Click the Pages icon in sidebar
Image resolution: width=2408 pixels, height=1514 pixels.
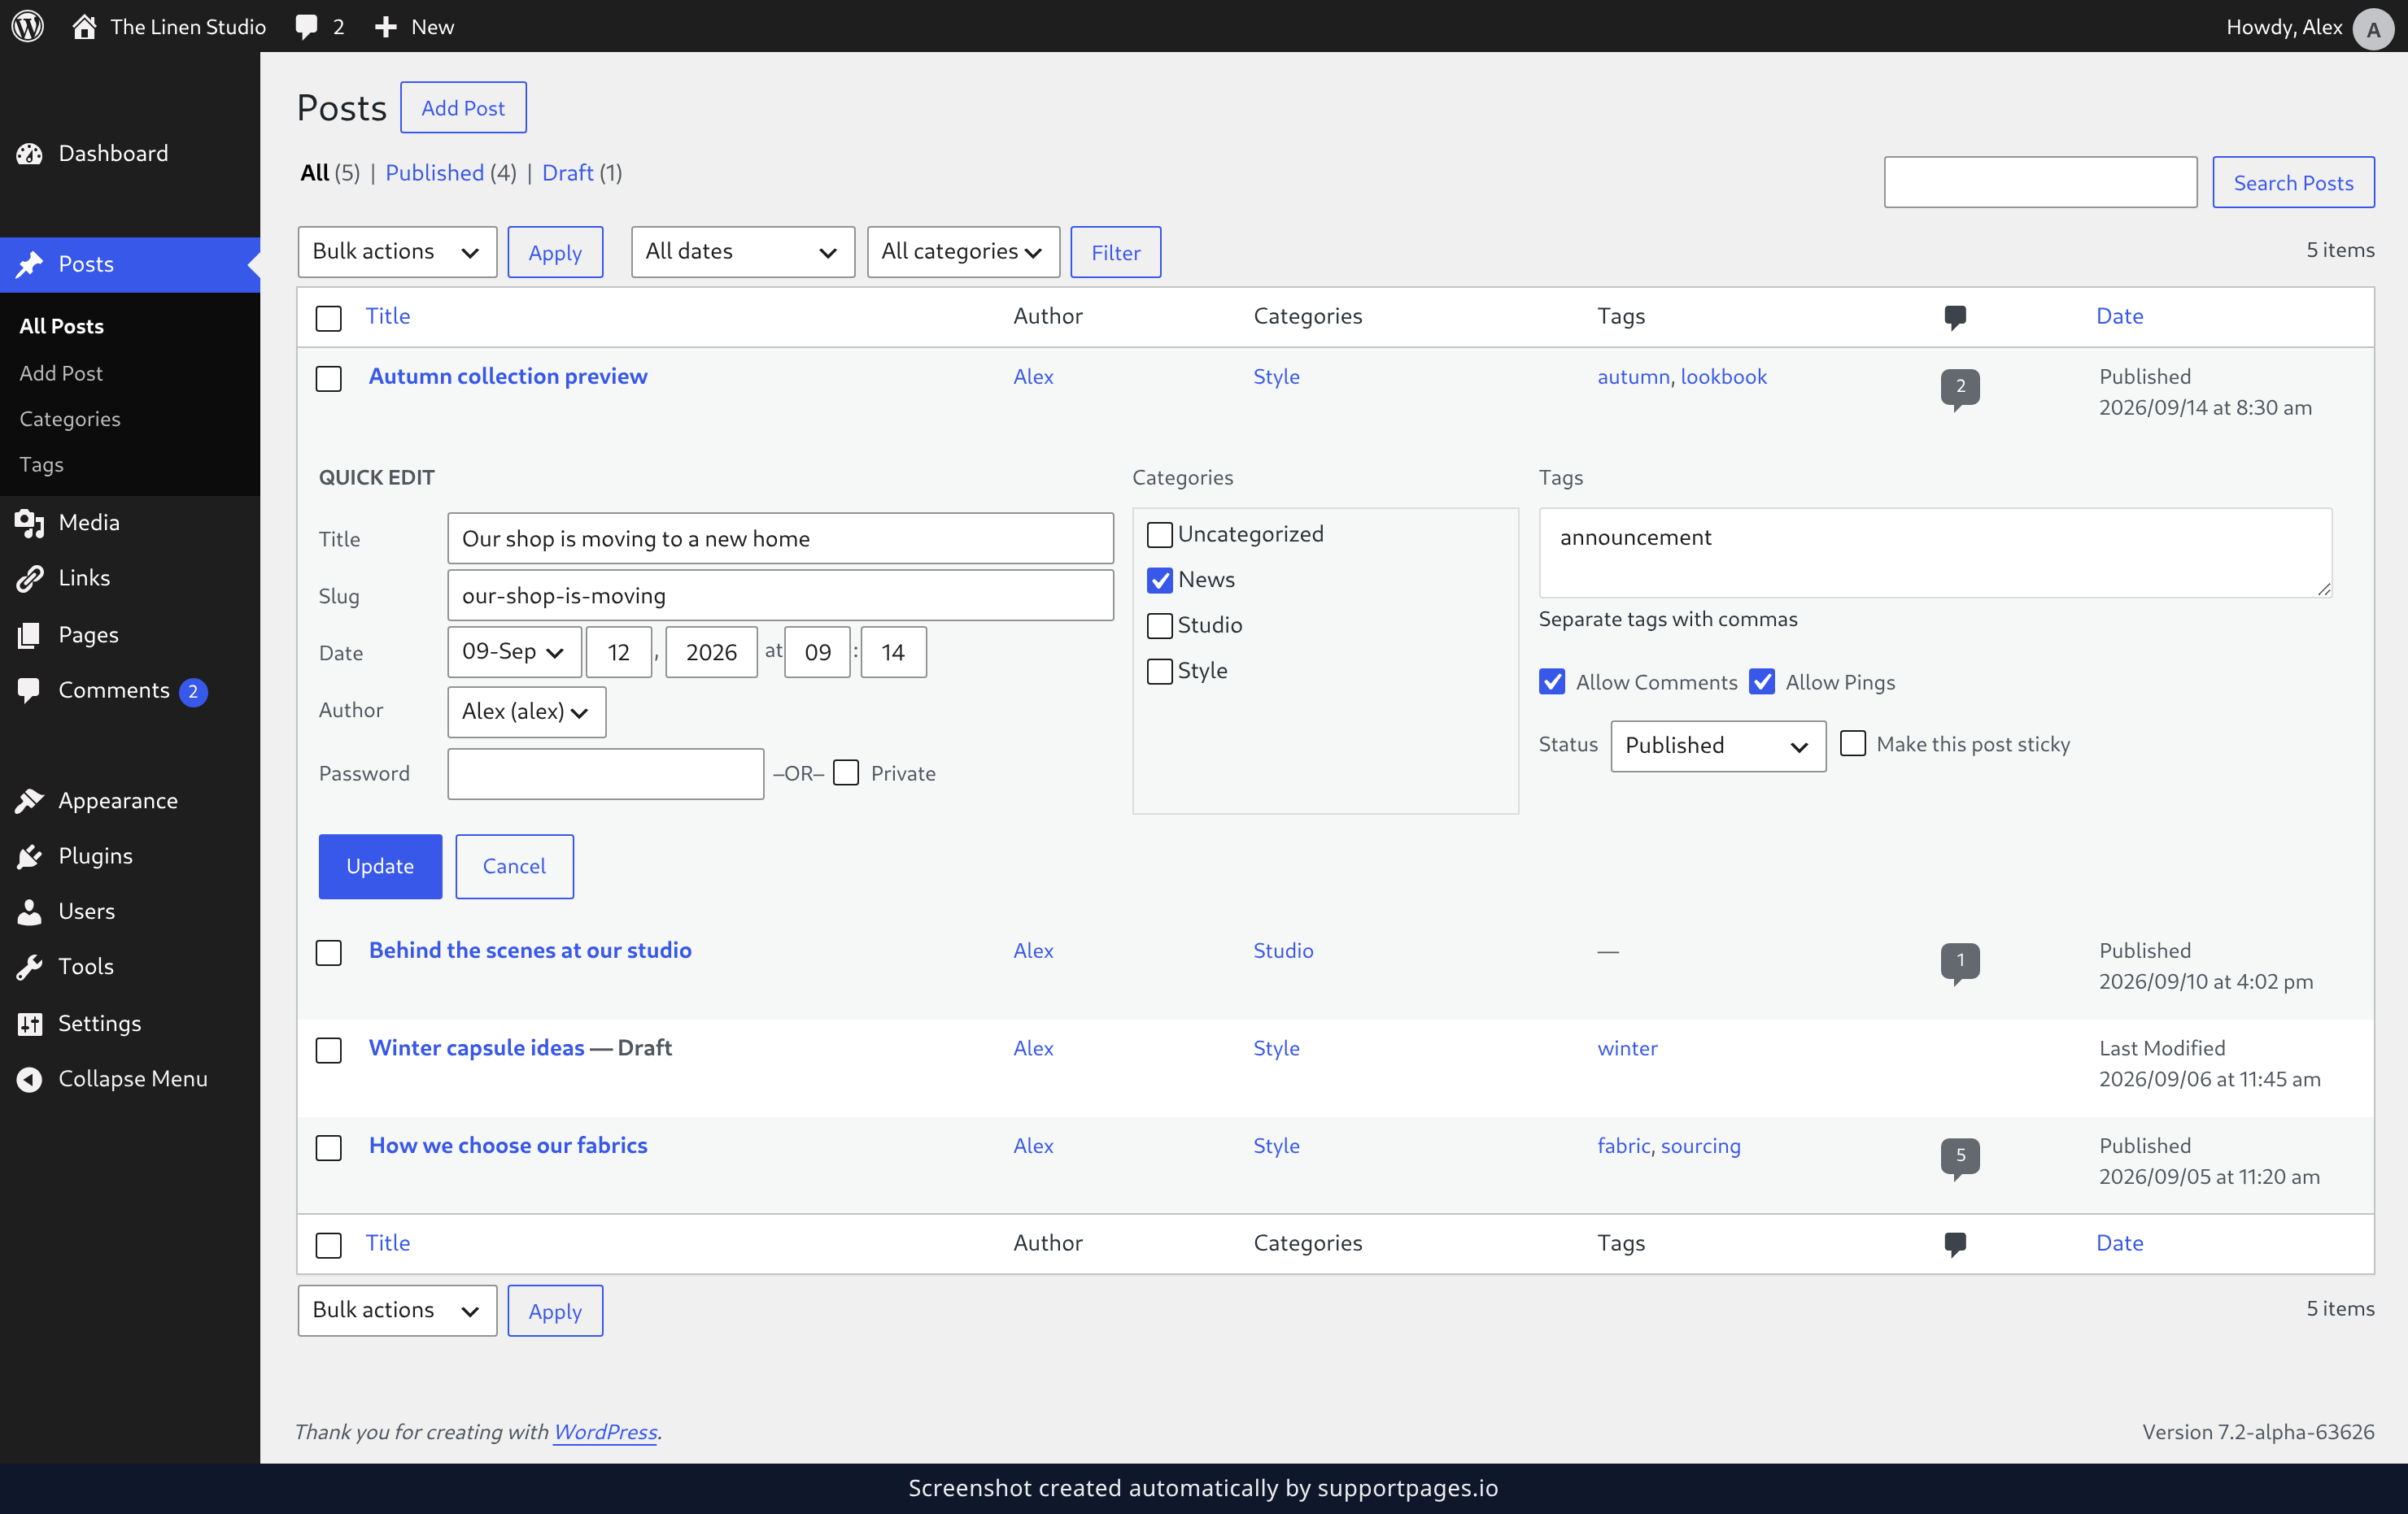[30, 634]
